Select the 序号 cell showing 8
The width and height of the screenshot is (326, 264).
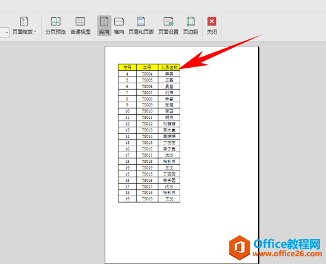point(127,99)
